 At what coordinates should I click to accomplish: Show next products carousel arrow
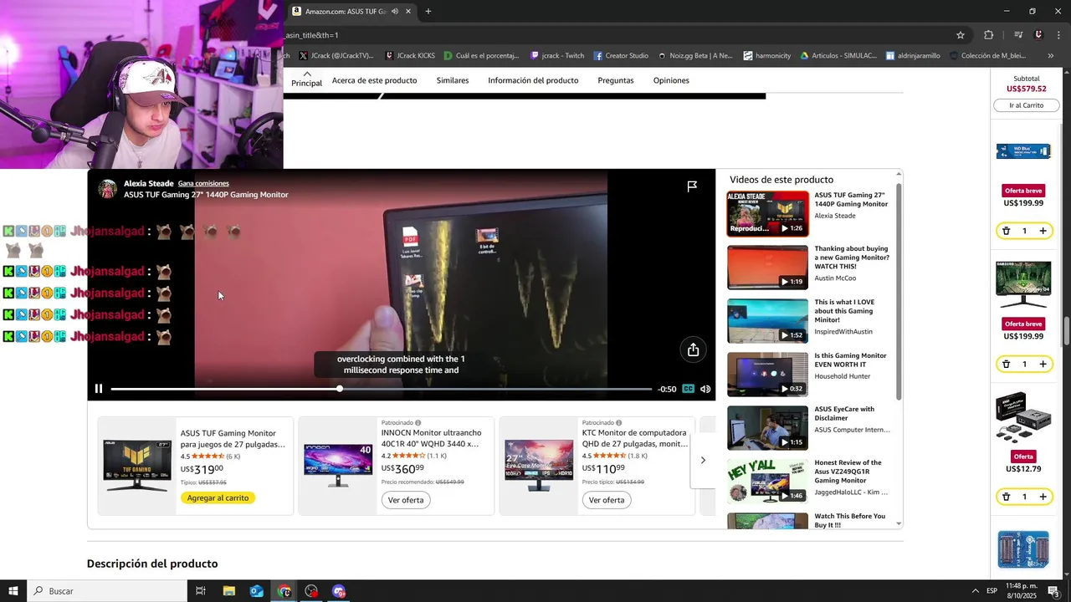click(703, 460)
